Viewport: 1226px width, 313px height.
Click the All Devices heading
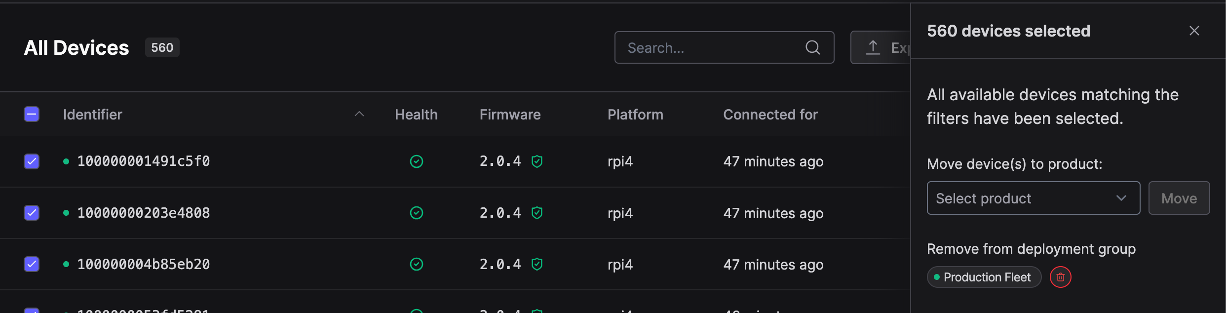(77, 48)
